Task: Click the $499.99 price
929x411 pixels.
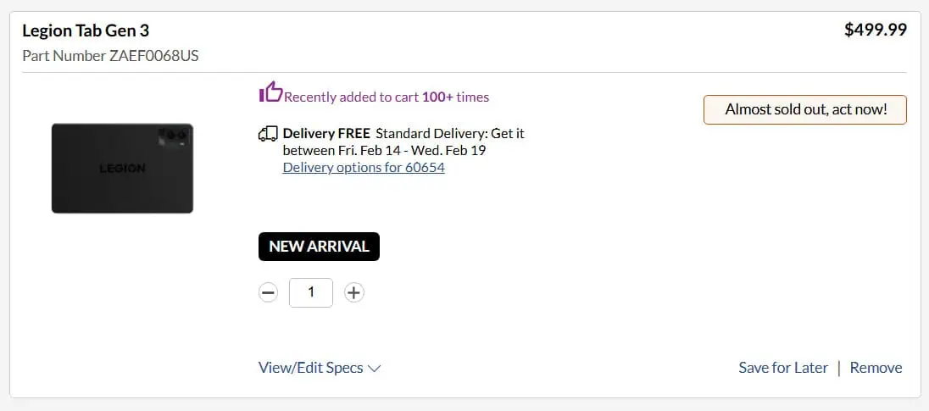Action: [x=876, y=31]
